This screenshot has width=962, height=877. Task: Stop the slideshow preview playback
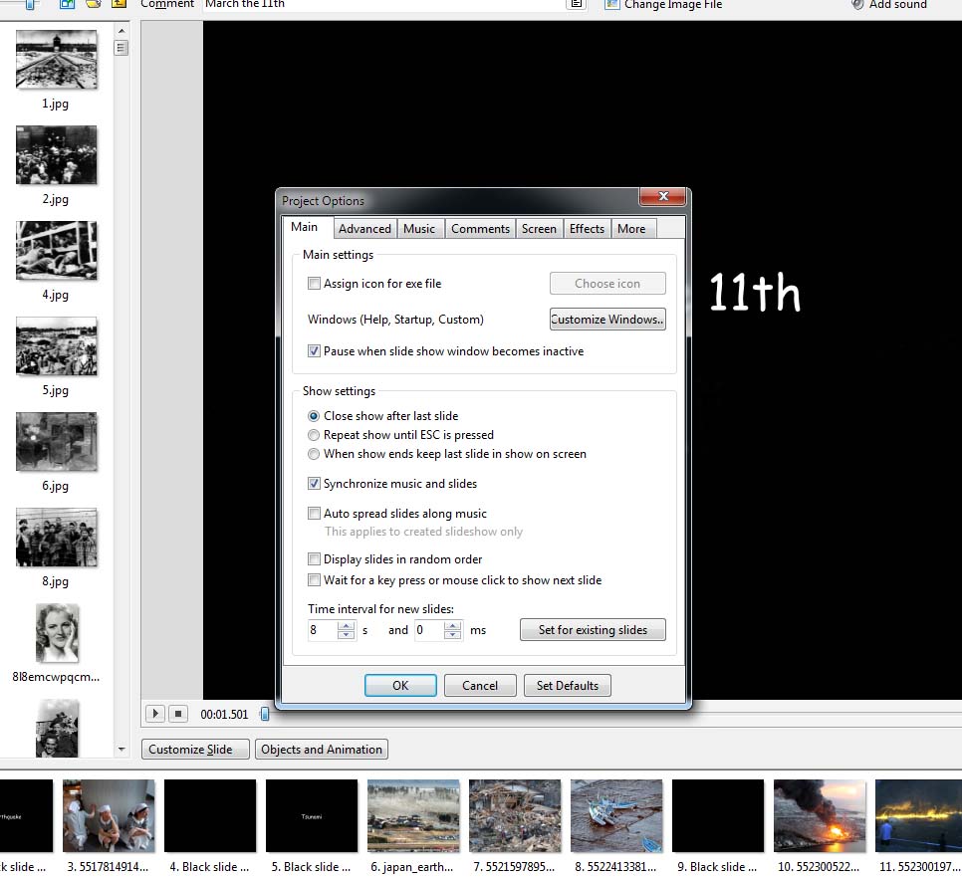[177, 714]
